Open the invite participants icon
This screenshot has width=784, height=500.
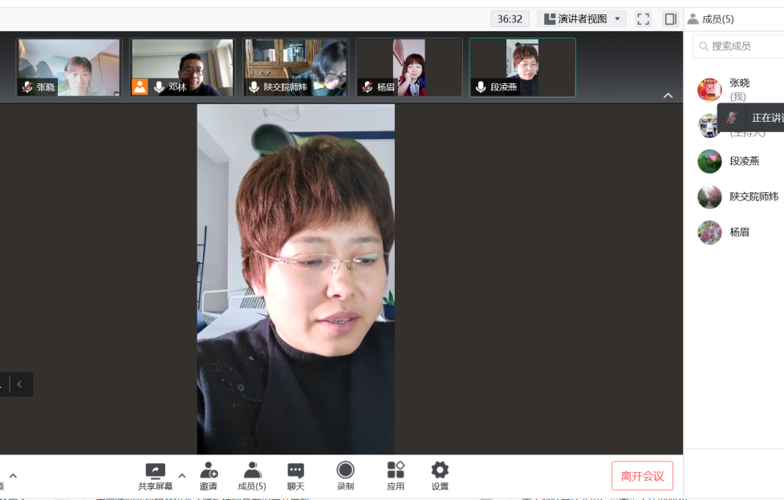coord(209,470)
